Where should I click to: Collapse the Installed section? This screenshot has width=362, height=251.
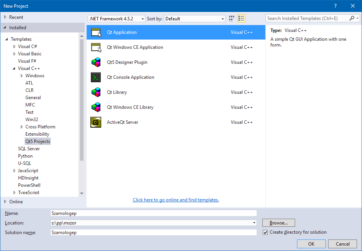tap(5, 27)
